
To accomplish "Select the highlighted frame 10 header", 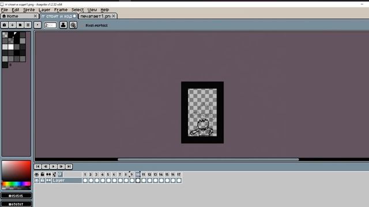I will tap(138, 174).
